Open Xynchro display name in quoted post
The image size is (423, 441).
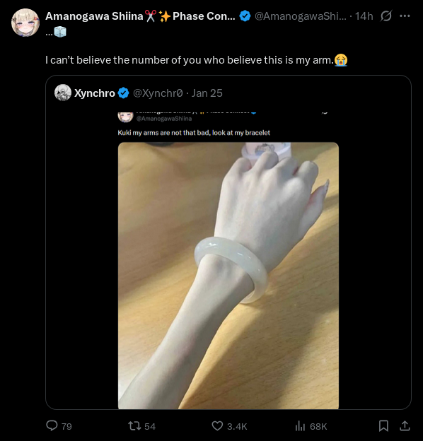[95, 93]
